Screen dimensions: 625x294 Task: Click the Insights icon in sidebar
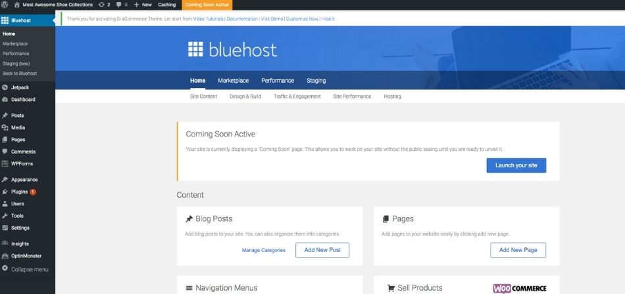[x=5, y=243]
